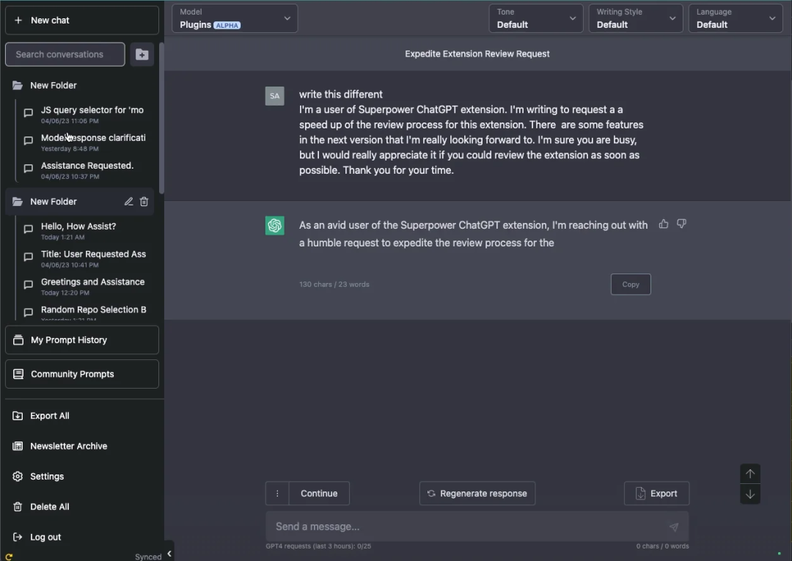Click the SA user avatar
The width and height of the screenshot is (792, 561).
[x=275, y=96]
